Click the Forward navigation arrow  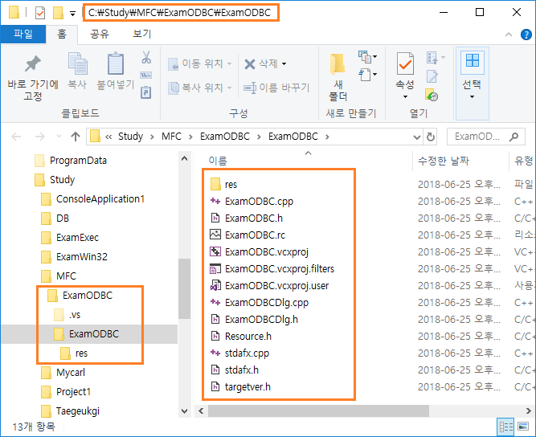[39, 137]
